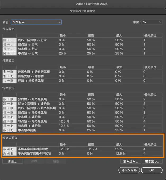This screenshot has height=180, width=166.
Task: Select 最大 value for 句点類 -> 行末
Action: 119,49
